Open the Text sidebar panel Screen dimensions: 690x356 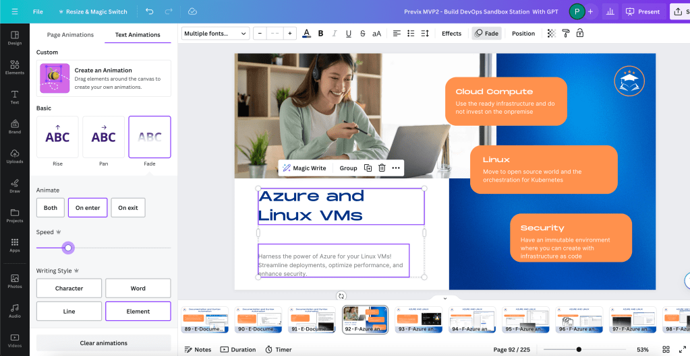[x=15, y=97]
